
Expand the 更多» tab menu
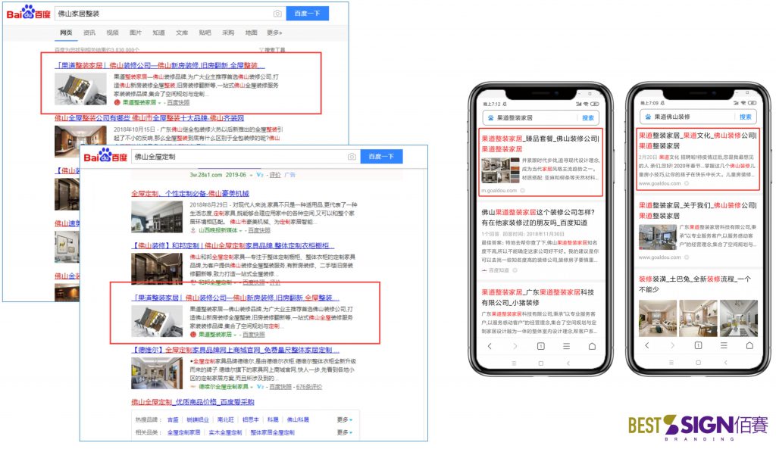[274, 33]
